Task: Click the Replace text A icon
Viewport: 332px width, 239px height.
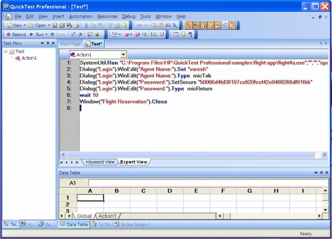Action: (x=175, y=26)
